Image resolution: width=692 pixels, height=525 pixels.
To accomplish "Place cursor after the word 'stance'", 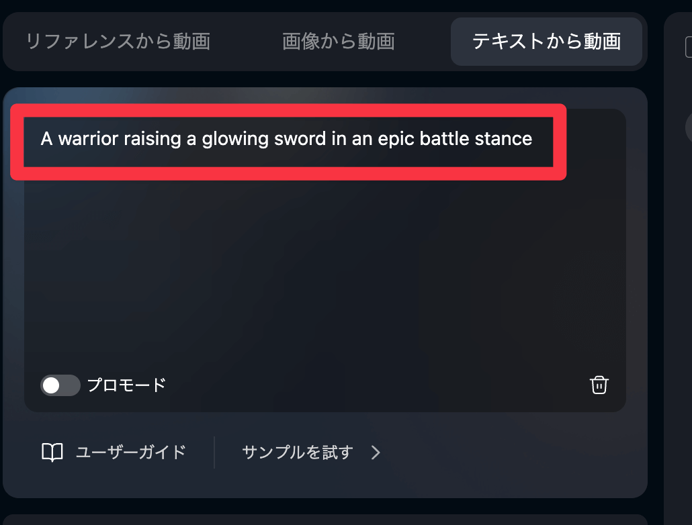I will click(x=533, y=139).
